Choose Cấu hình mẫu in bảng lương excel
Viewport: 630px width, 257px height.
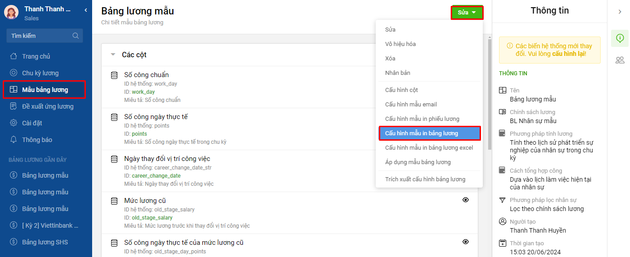point(429,148)
